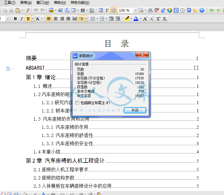224x195 pixels.
Task: Click the vertical text direction icon
Action: pyautogui.click(x=92, y=11)
